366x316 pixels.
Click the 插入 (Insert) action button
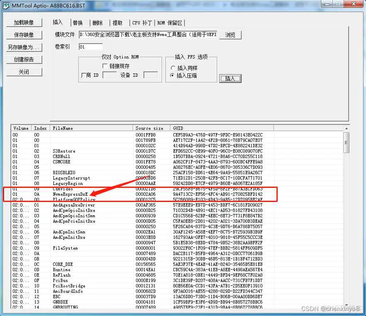pyautogui.click(x=230, y=78)
